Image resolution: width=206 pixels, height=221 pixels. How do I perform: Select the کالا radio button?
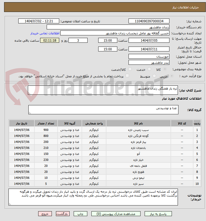coord(165,69)
